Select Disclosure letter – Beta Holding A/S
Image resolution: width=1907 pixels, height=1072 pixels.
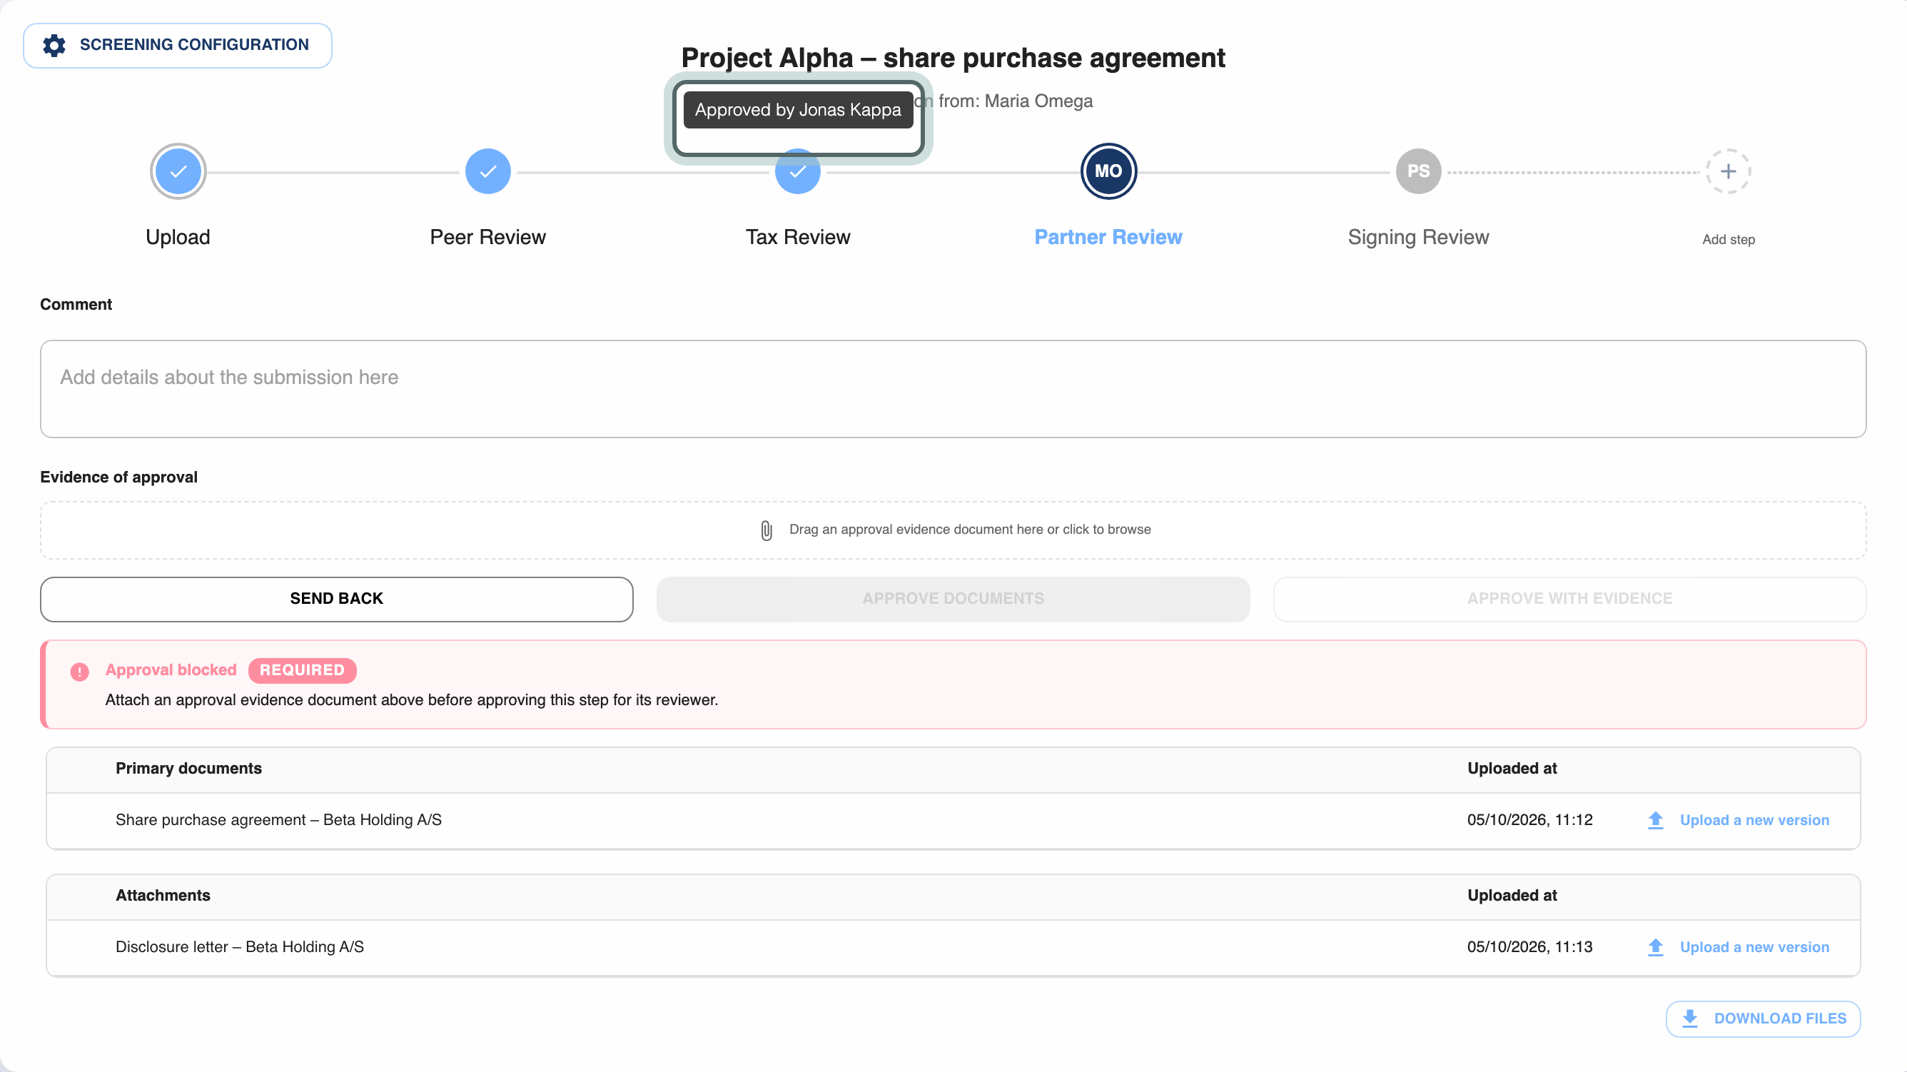(240, 947)
